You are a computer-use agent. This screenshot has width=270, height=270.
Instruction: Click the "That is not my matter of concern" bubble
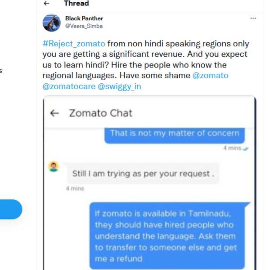(x=175, y=133)
